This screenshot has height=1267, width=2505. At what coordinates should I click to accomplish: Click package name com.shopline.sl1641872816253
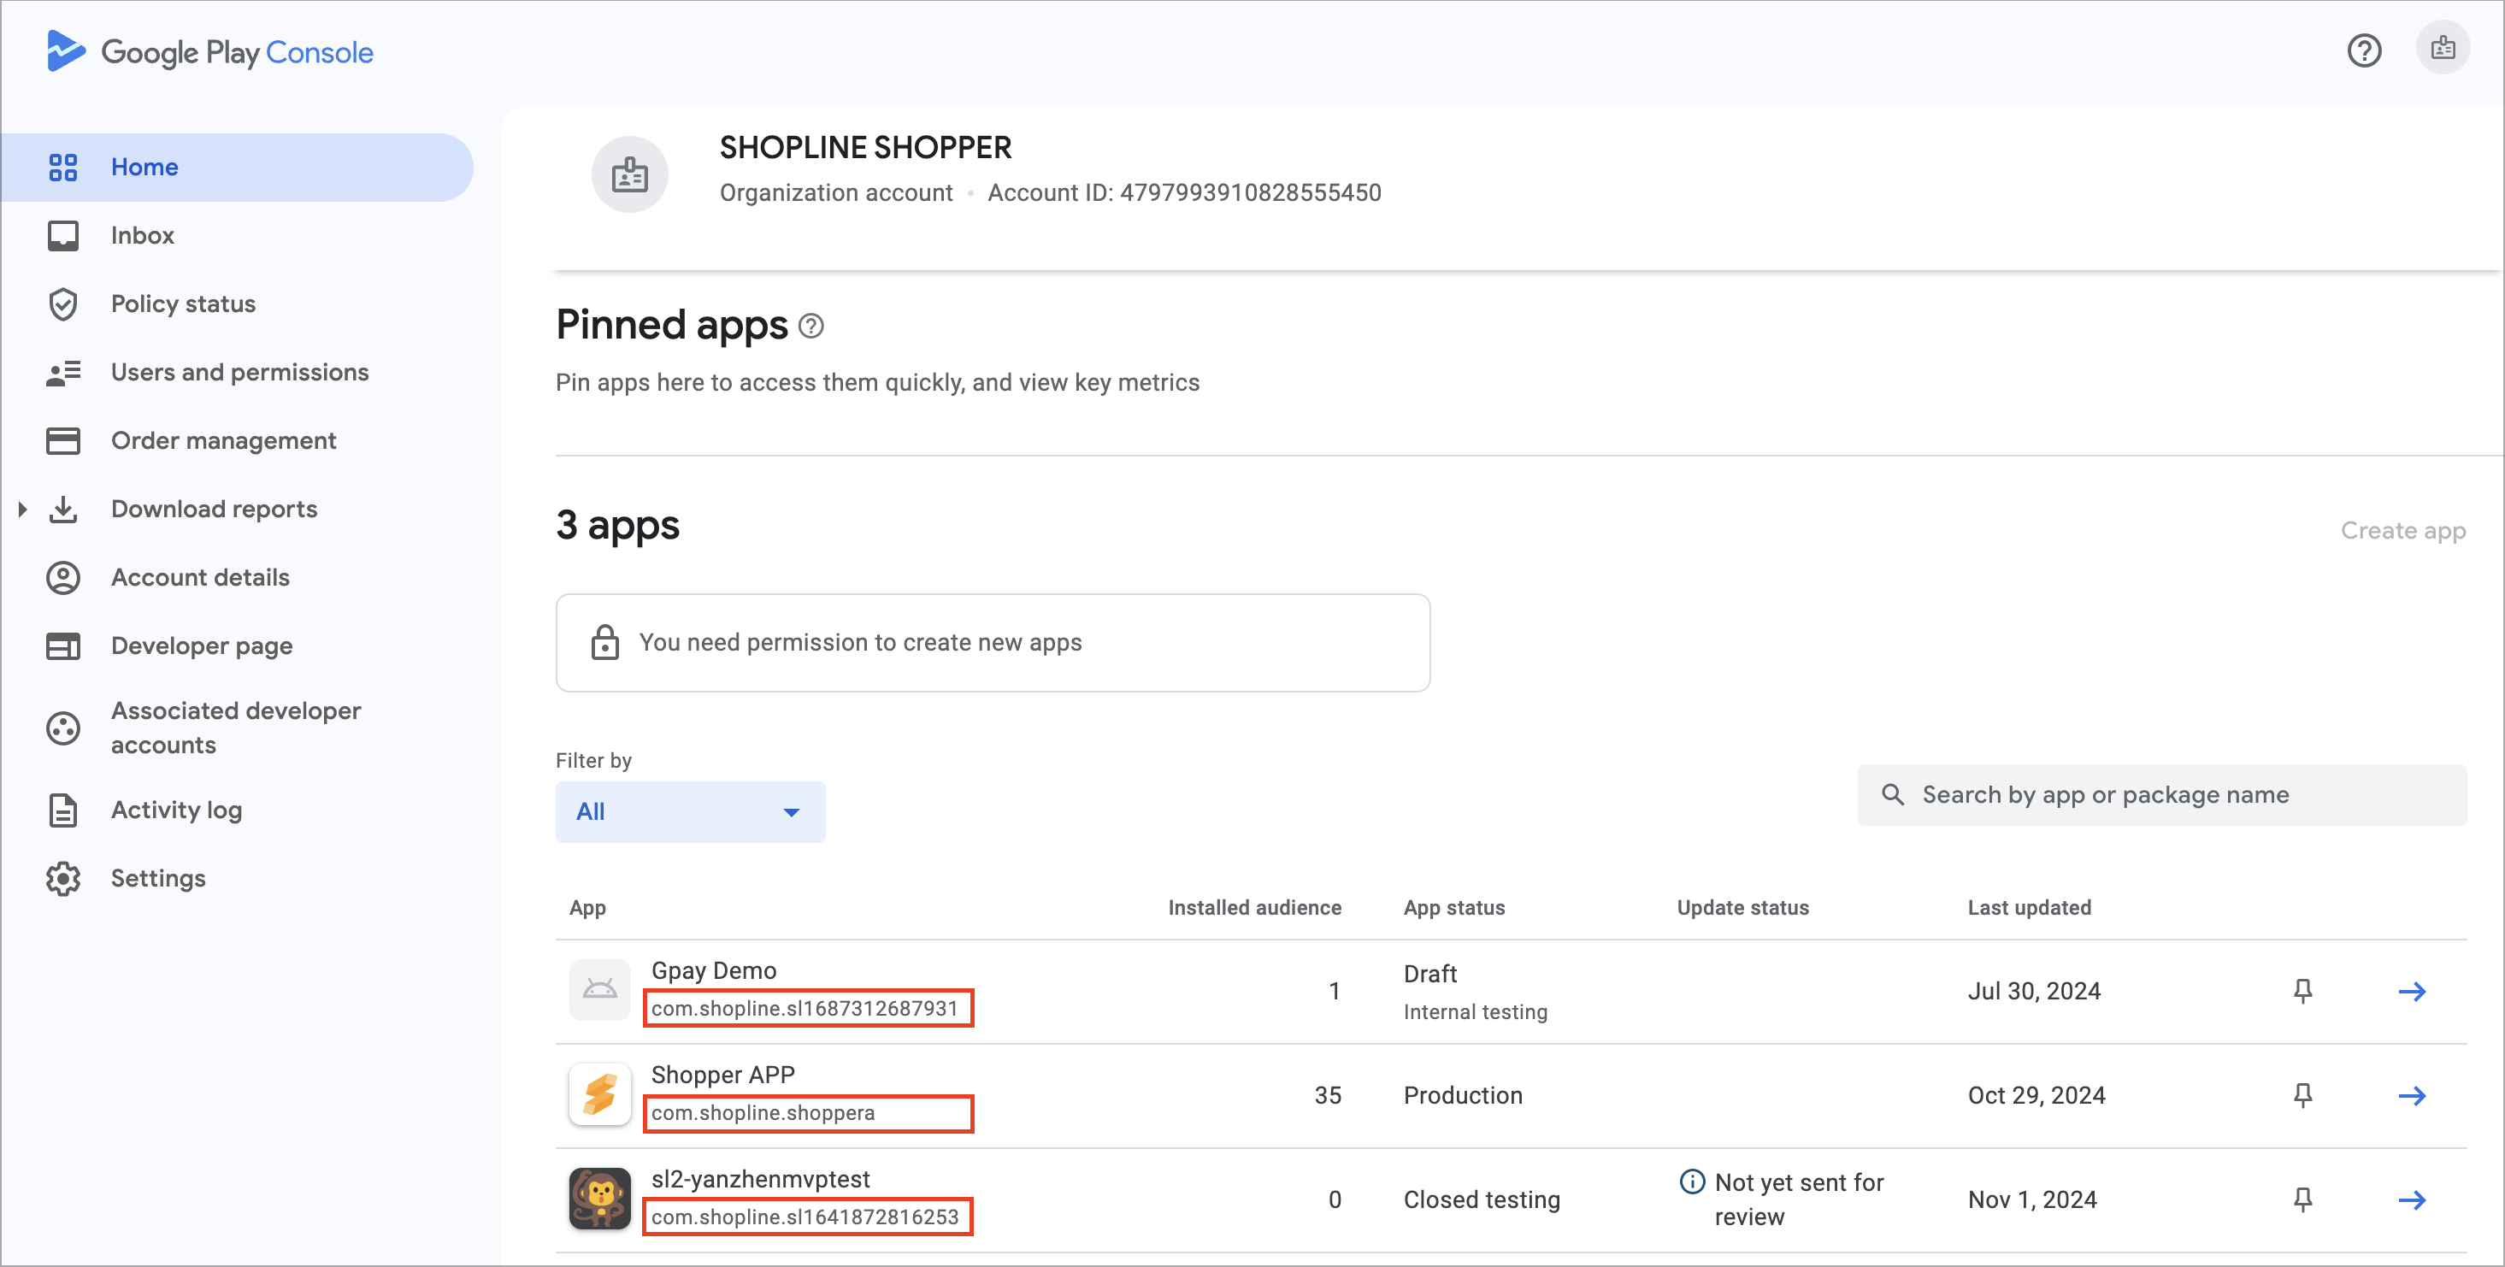click(x=805, y=1217)
